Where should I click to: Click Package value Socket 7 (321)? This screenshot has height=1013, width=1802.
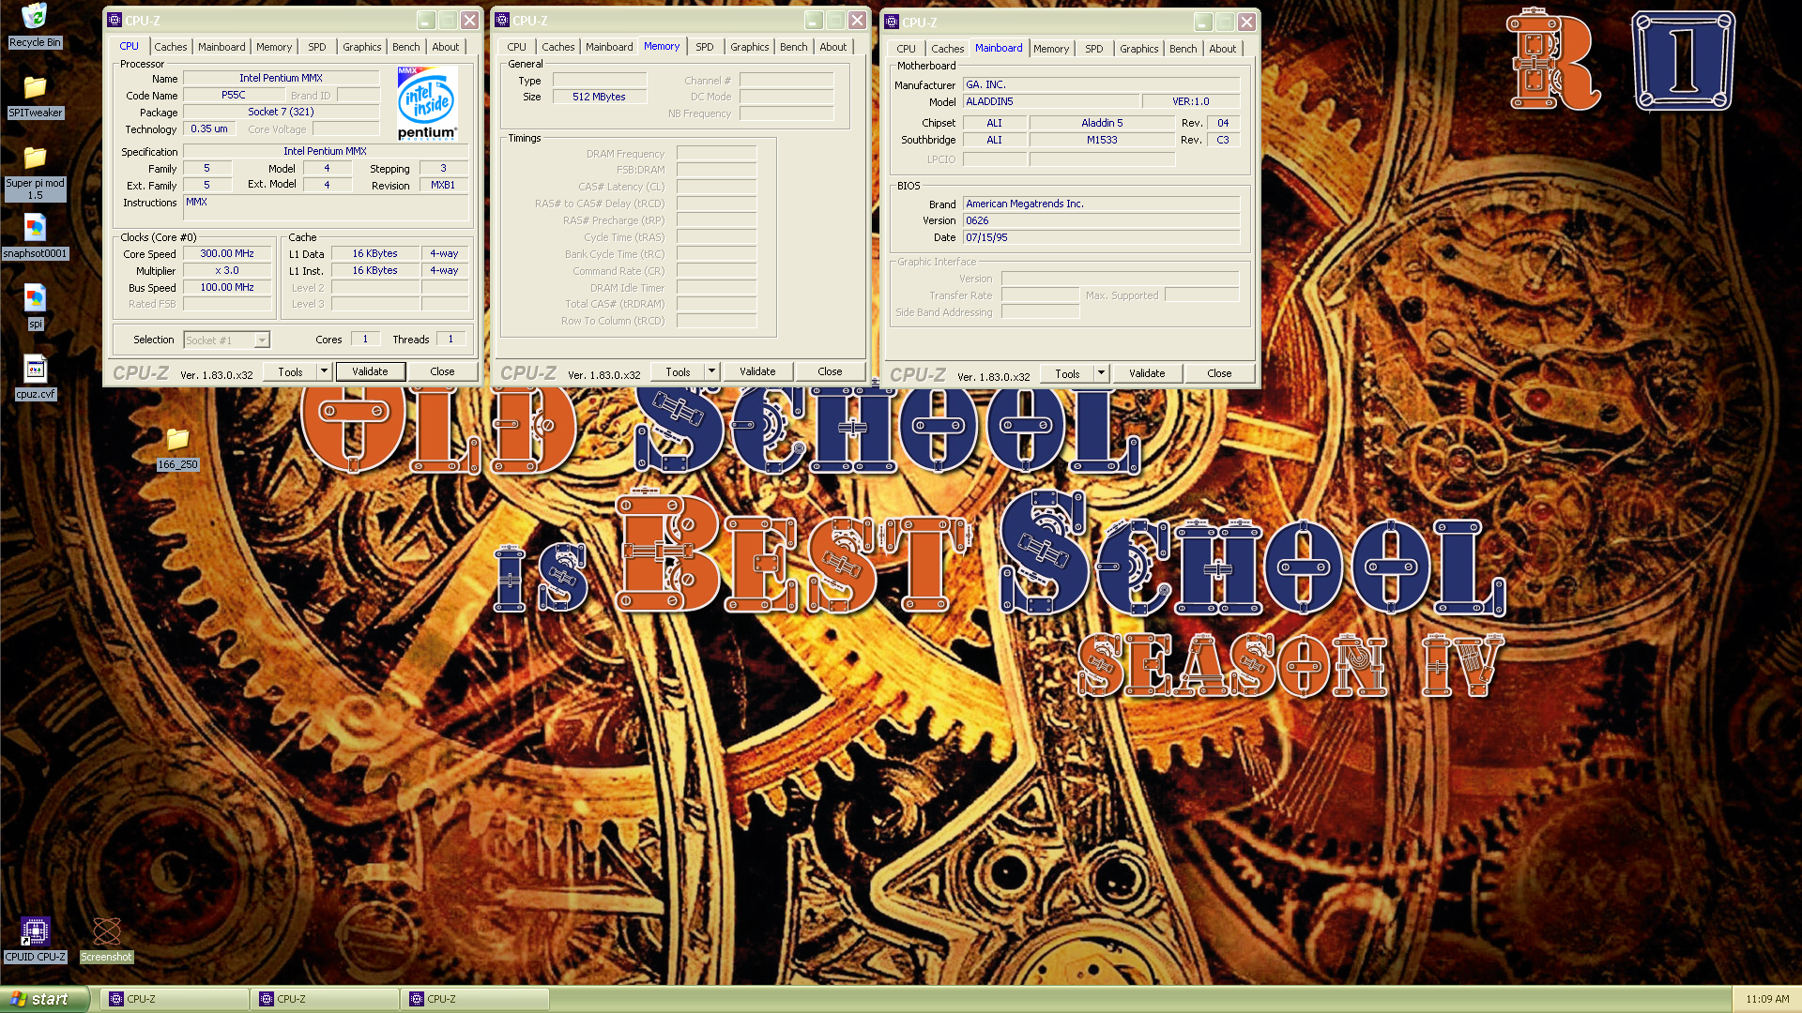click(x=281, y=112)
